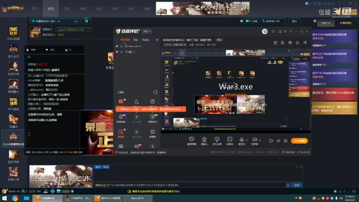Open Google Chrome from the taskbar
The image size is (359, 202).
[15, 198]
